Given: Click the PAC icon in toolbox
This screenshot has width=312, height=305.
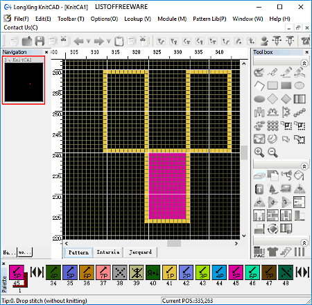Looking at the screenshot, I should pos(259,252).
